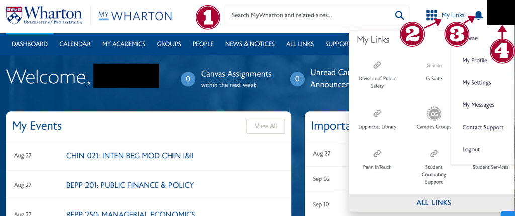This screenshot has height=216, width=515.
Task: Open Student Services link
Action: point(490,167)
